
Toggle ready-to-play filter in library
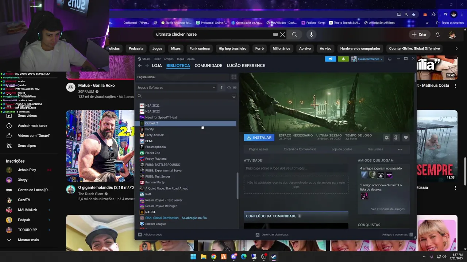click(235, 87)
